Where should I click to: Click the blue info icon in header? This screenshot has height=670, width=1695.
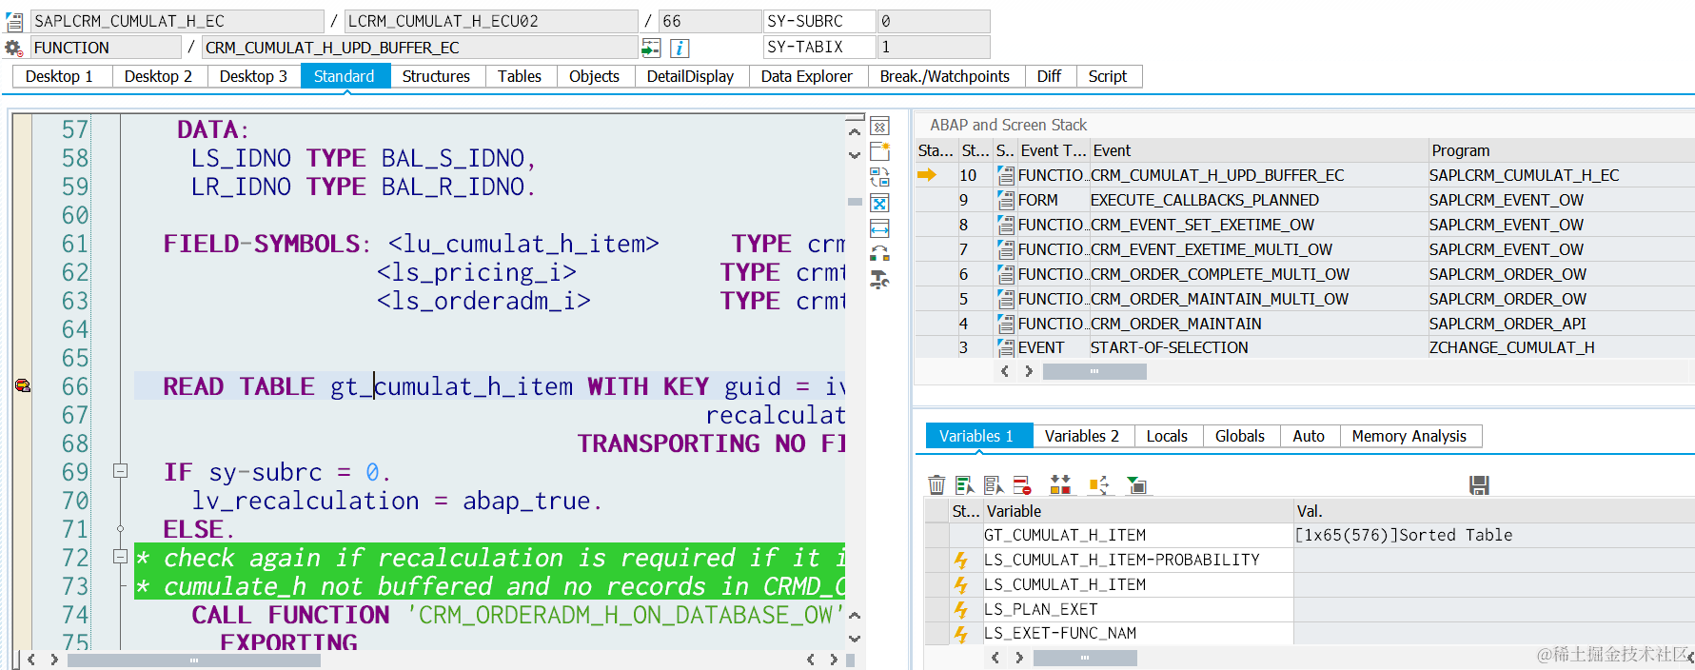coord(680,48)
